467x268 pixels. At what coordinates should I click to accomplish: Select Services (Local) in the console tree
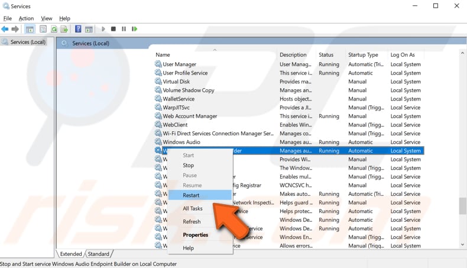click(x=28, y=42)
